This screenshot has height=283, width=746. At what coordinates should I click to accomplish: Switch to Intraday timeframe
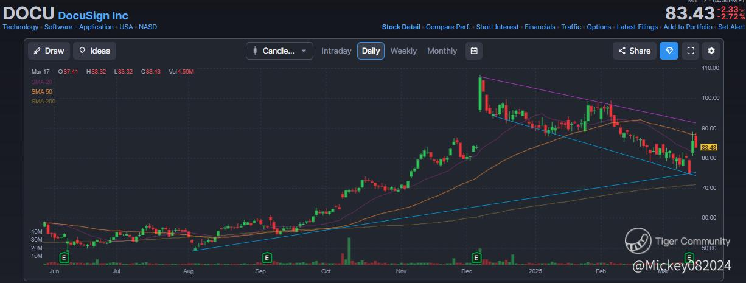336,51
